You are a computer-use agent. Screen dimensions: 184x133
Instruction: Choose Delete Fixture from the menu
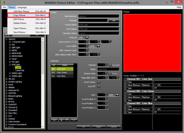click(x=28, y=23)
